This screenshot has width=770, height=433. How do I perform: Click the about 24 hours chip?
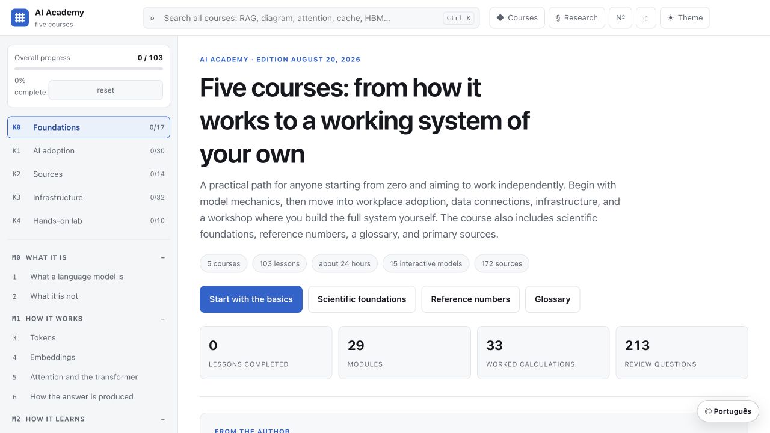pos(345,263)
